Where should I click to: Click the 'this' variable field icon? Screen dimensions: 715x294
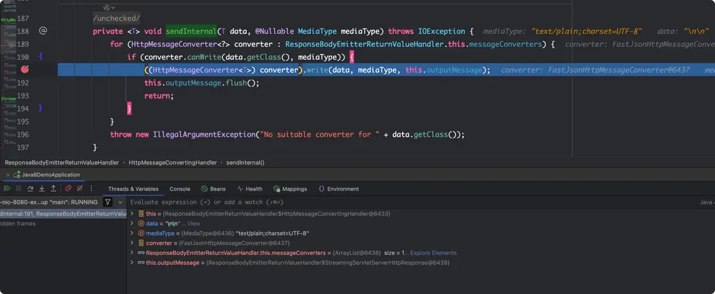[x=141, y=214]
